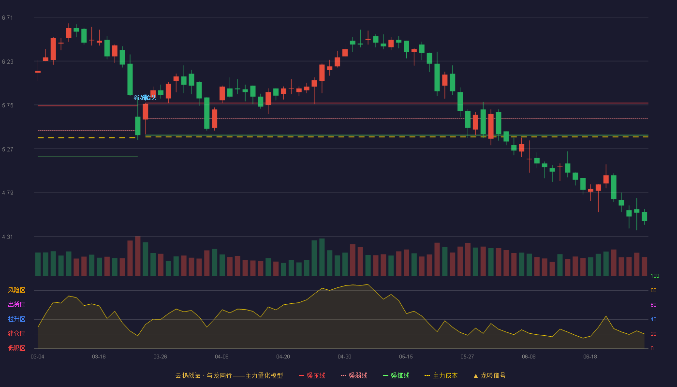Image resolution: width=677 pixels, height=387 pixels.
Task: Click the tallest volume bar near 03-26
Action: coord(138,256)
